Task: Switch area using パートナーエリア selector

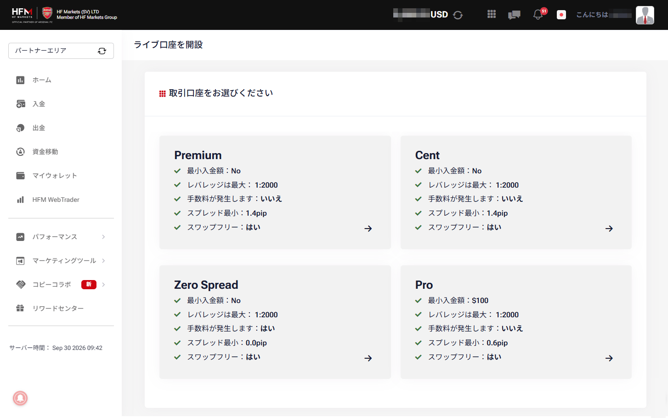Action: (x=61, y=51)
